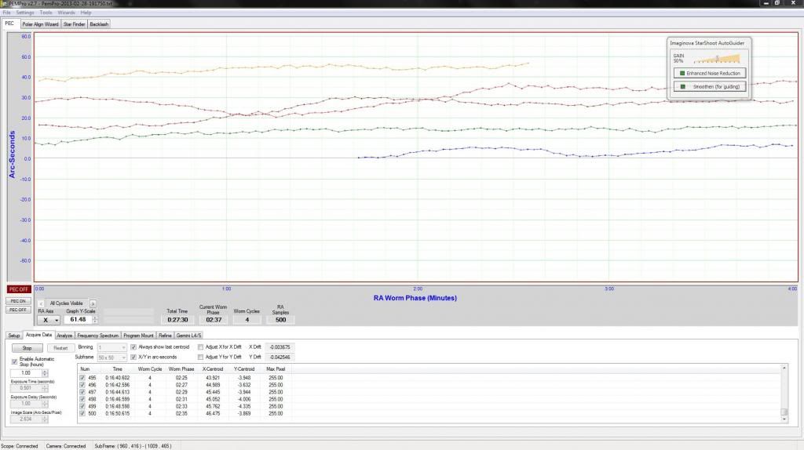
Task: Toggle X/Y in arc-seconds checkbox
Action: point(133,357)
